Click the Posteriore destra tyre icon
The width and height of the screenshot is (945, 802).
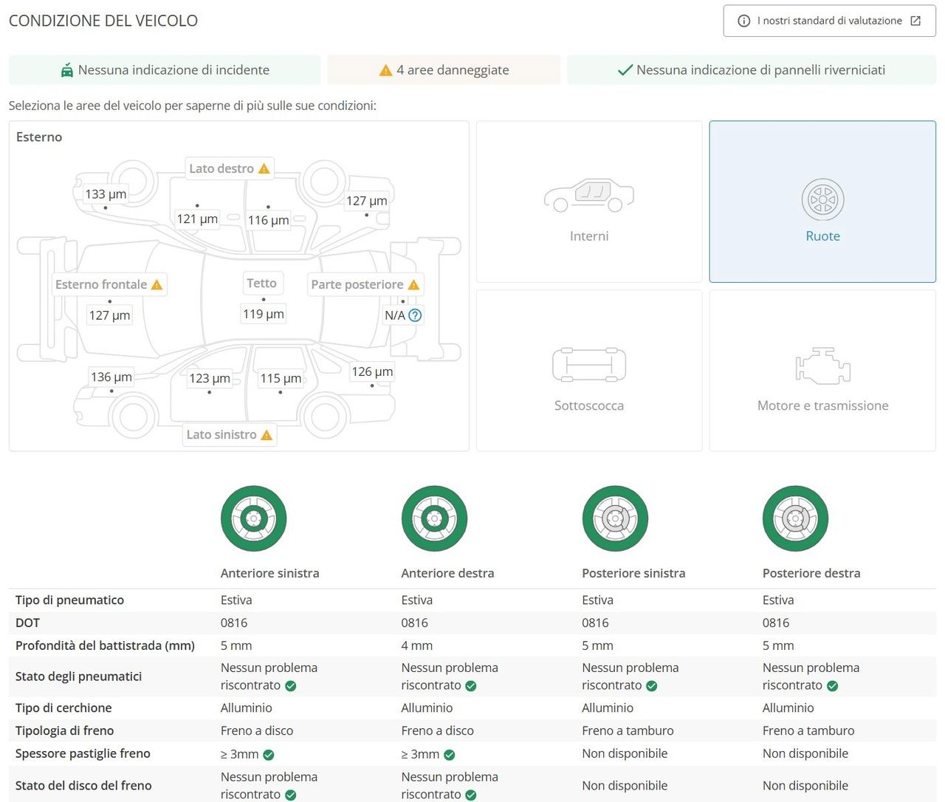pyautogui.click(x=795, y=518)
